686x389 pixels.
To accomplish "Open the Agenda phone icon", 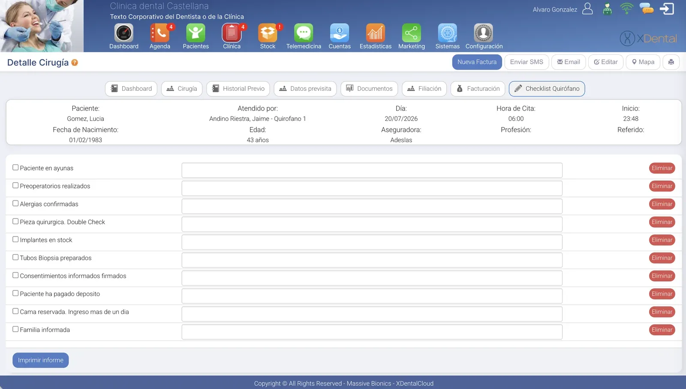I will click(x=159, y=33).
